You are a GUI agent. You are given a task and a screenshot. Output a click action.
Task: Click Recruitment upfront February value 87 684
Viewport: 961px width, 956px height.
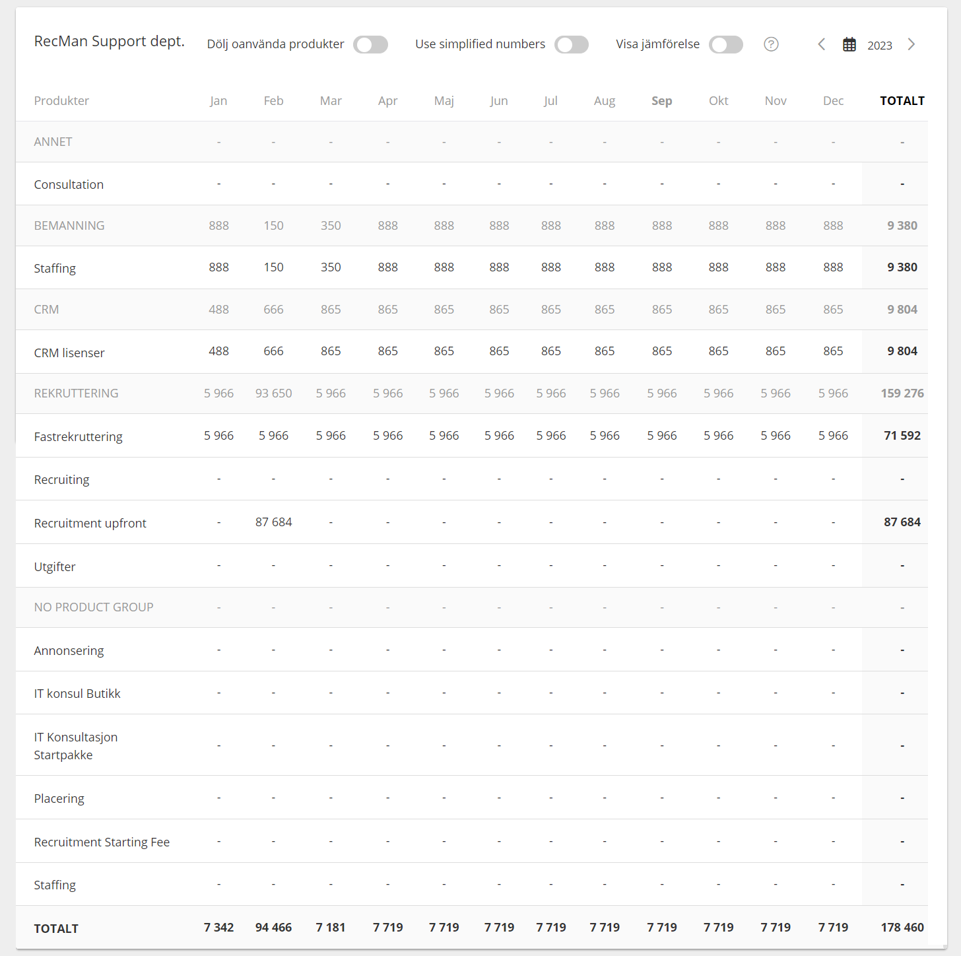coord(273,522)
